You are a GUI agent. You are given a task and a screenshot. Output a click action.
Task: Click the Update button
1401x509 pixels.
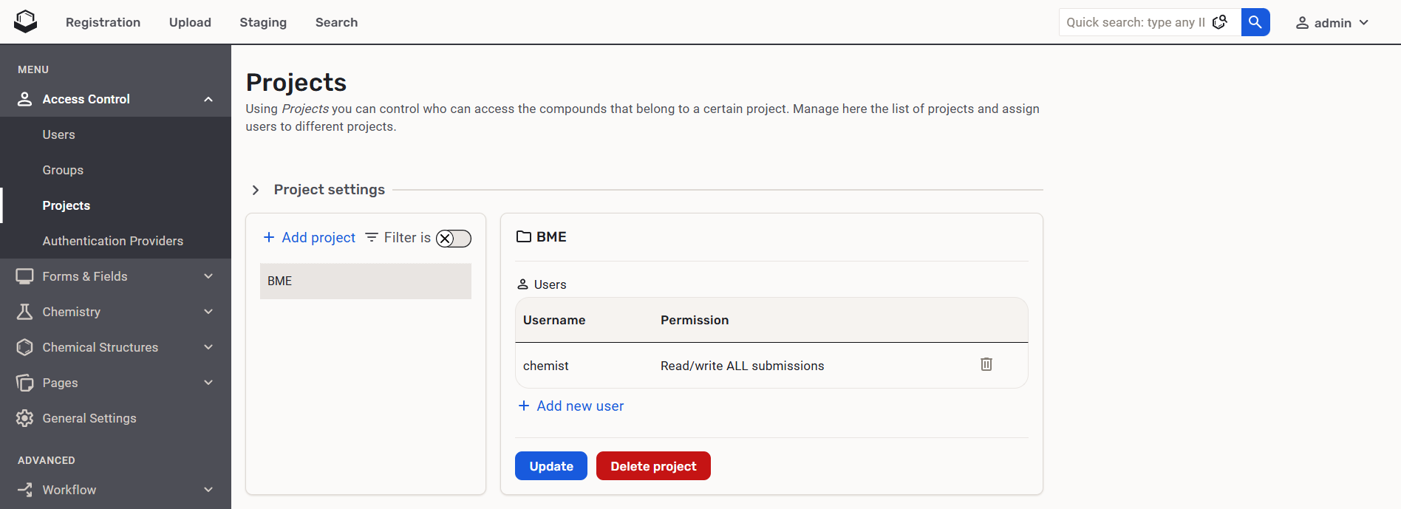550,466
